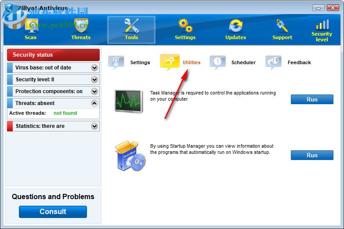Run the Task Manager utility

pyautogui.click(x=312, y=99)
